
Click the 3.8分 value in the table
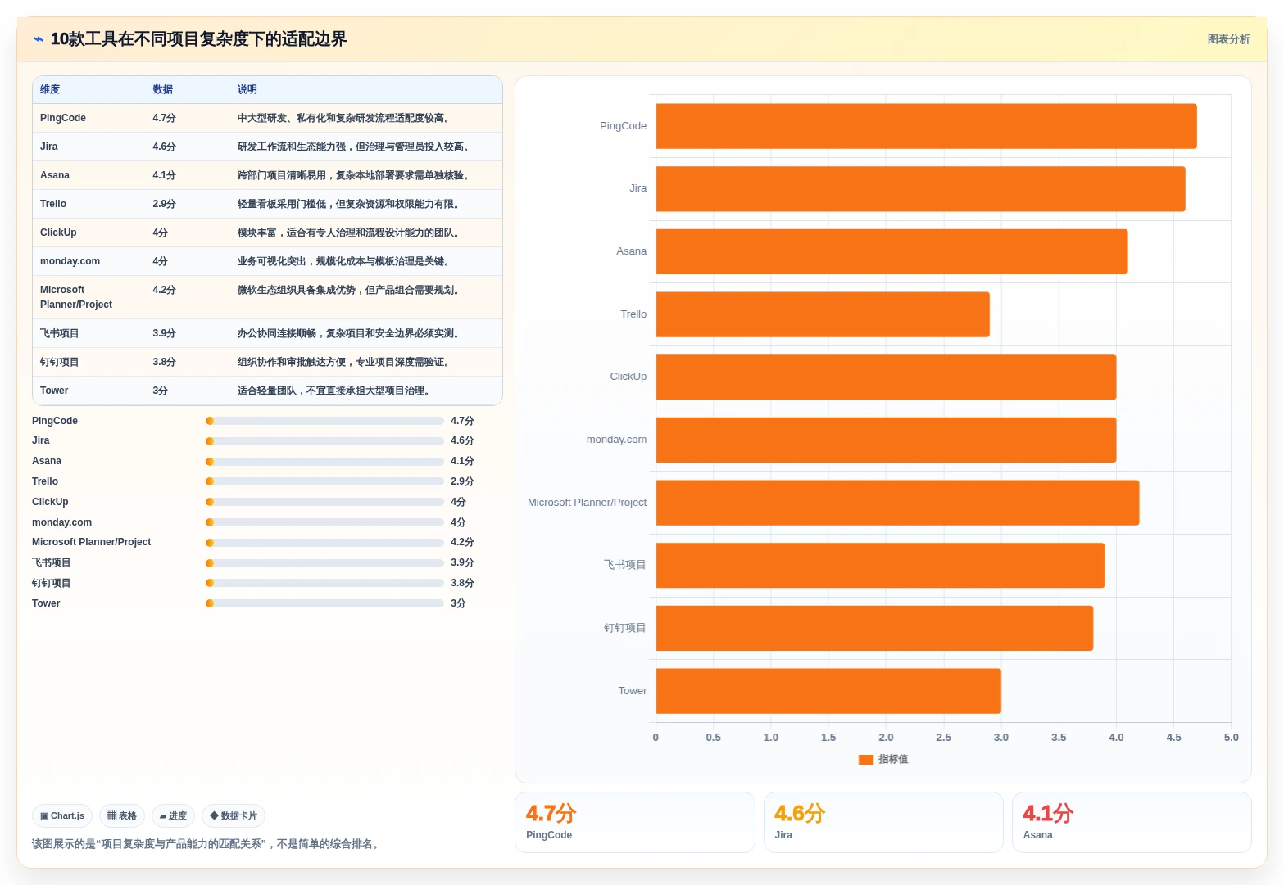click(x=164, y=362)
